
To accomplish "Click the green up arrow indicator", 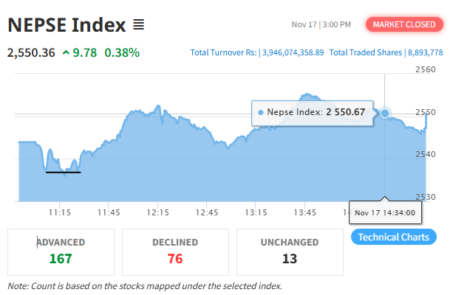I will (67, 53).
